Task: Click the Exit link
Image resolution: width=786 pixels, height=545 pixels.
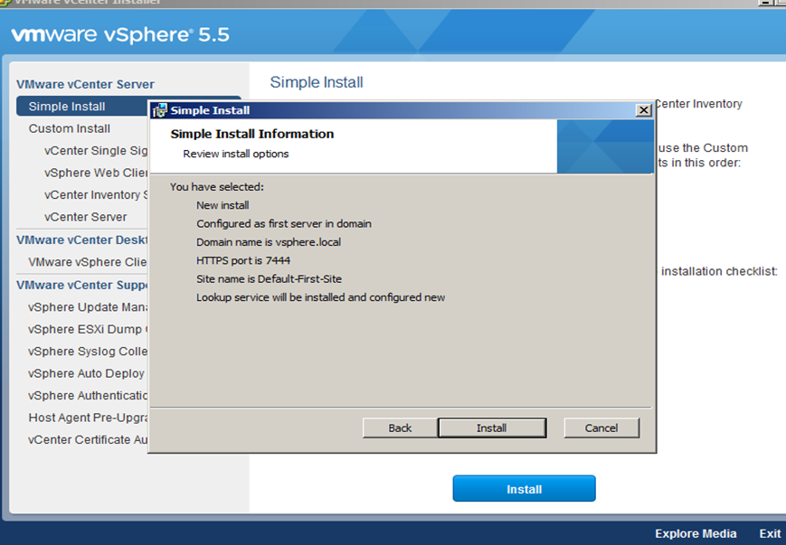Action: coord(770,533)
